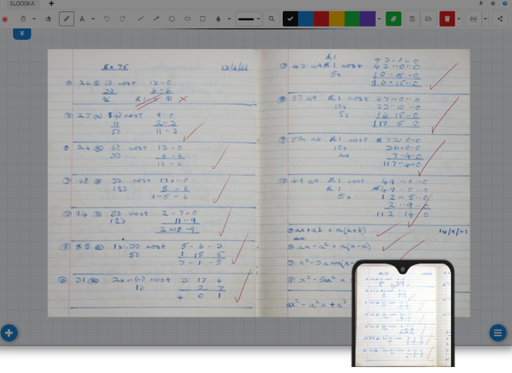Click the undo arrow
The width and height of the screenshot is (512, 373).
107,19
